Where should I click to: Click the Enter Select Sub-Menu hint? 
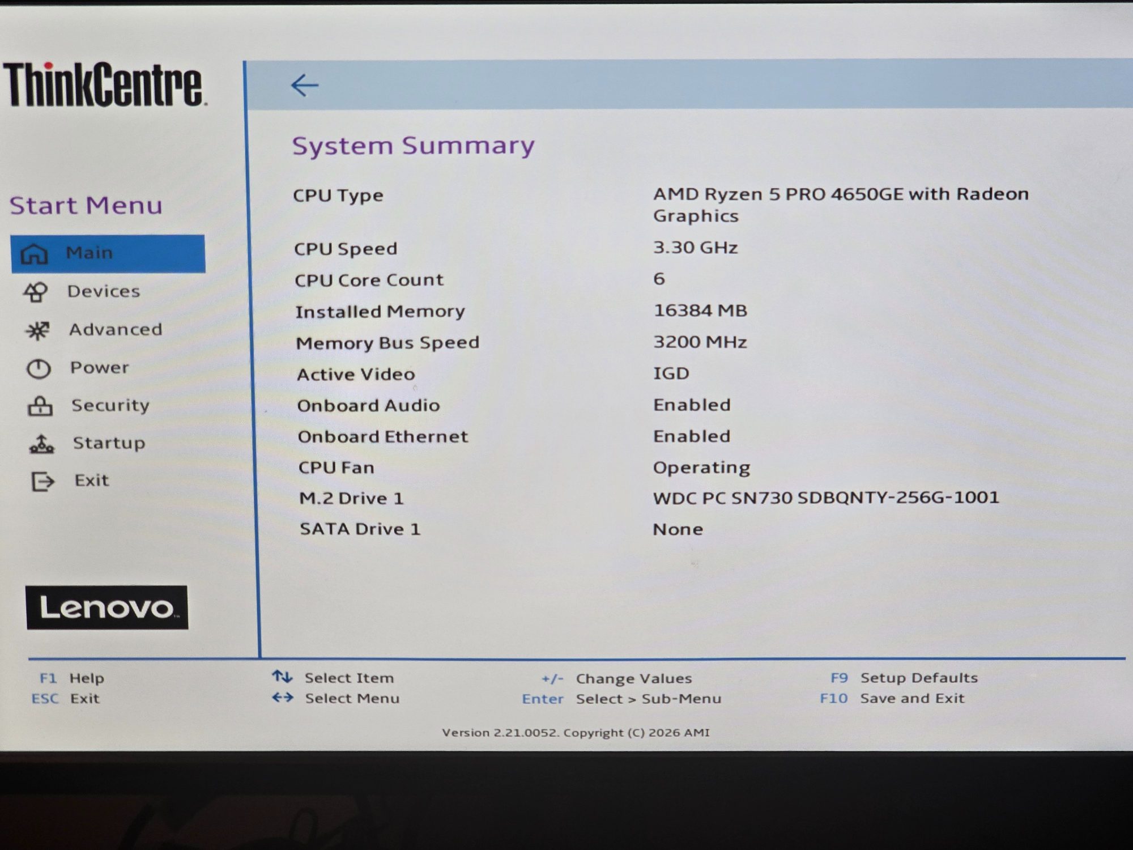point(621,699)
